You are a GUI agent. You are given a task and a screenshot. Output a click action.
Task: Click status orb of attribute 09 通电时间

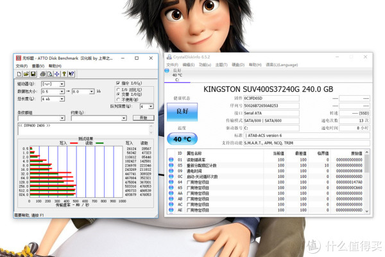pos(171,171)
